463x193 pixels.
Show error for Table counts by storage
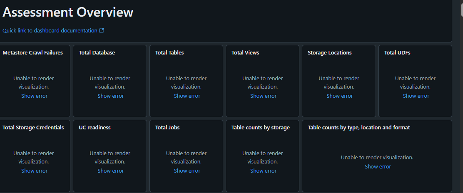point(263,171)
